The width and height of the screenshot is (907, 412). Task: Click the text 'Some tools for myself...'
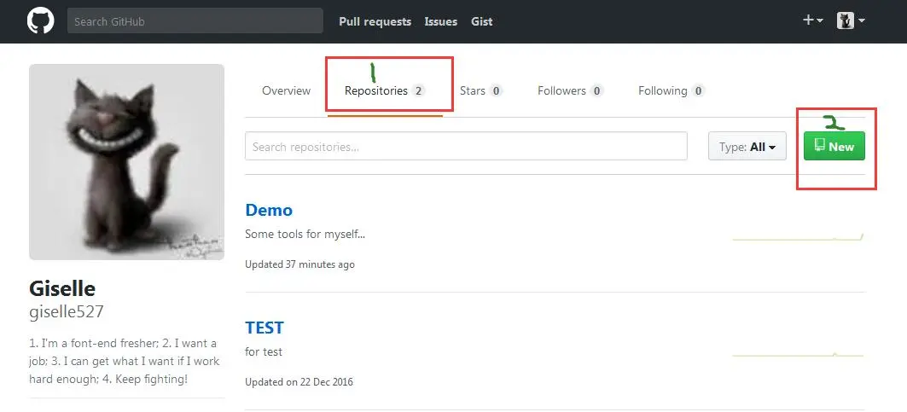tap(305, 235)
